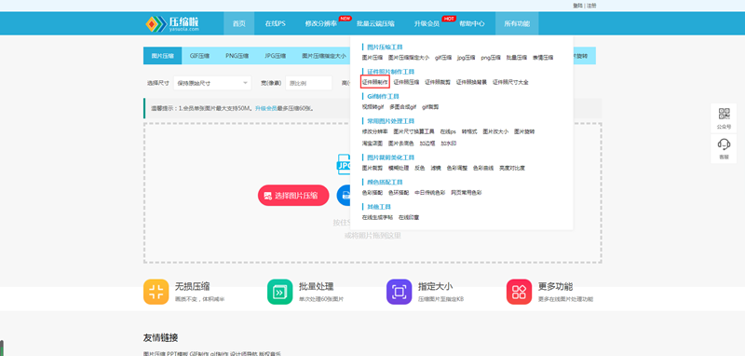Open 多图合成gif under Gif制作工具

[x=402, y=107]
